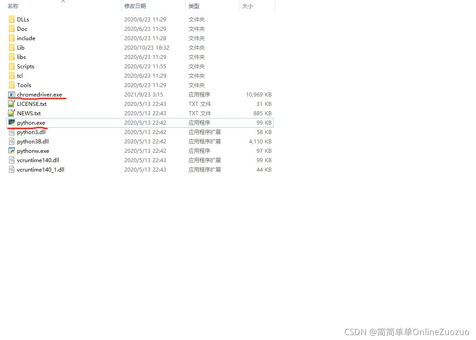Click the tcl folder icon
476x340 pixels.
pos(12,76)
